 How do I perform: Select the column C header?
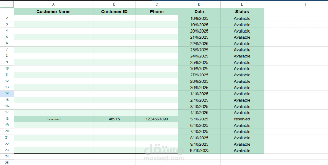tap(157, 4)
